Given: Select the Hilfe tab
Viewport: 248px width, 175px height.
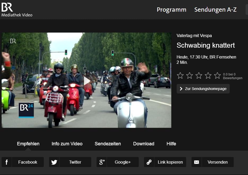Looking at the screenshot, I should click(x=171, y=144).
